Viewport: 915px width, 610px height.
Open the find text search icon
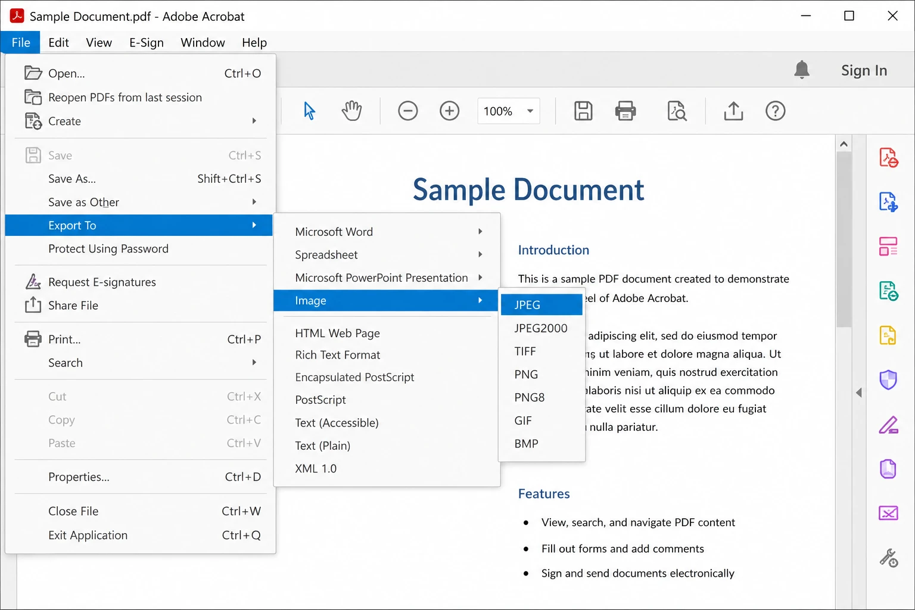pyautogui.click(x=677, y=111)
